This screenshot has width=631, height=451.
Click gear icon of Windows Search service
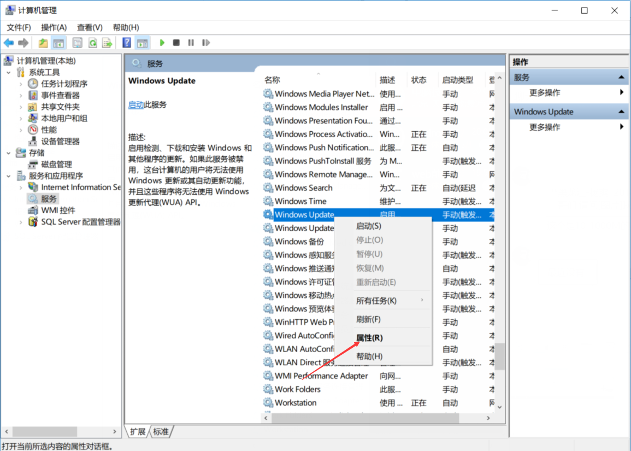(x=268, y=188)
